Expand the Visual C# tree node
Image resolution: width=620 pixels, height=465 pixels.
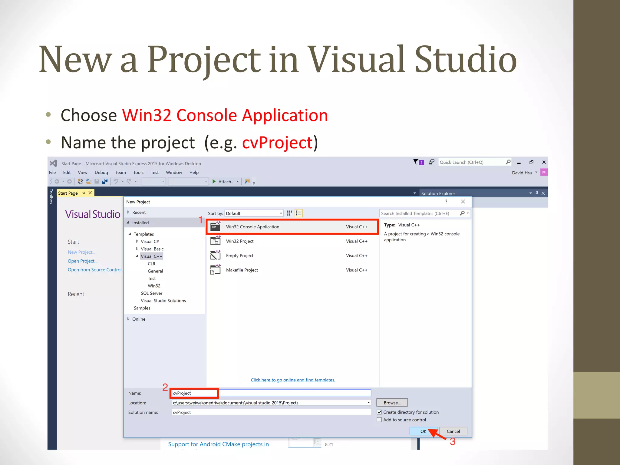pos(137,241)
